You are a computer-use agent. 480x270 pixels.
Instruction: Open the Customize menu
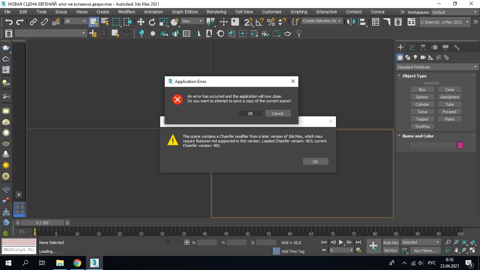(x=272, y=12)
